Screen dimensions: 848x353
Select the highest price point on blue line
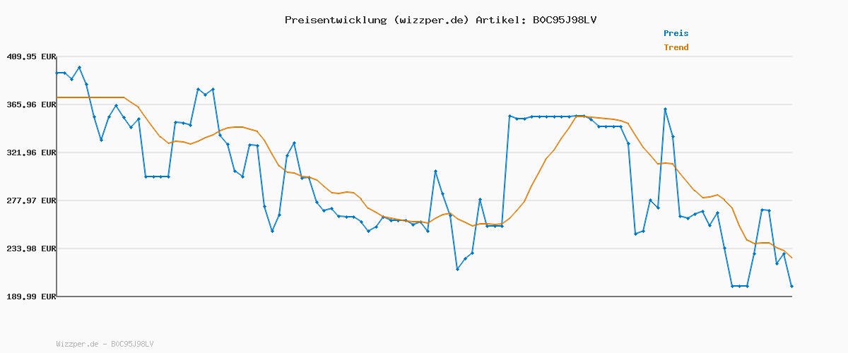[79, 68]
